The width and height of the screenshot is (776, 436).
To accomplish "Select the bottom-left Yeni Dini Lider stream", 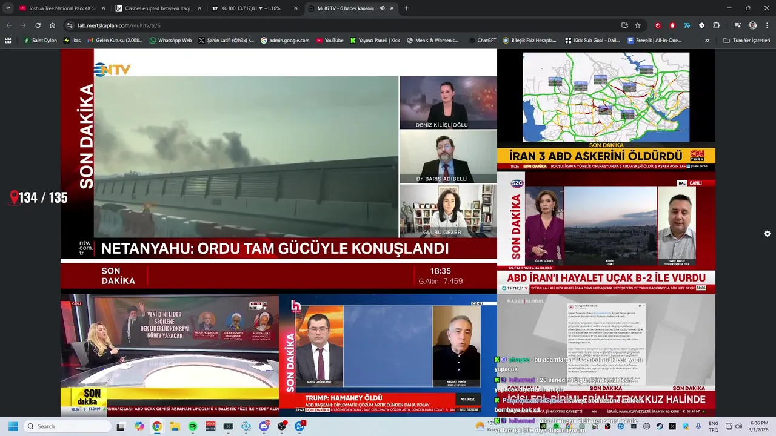I will 170,355.
